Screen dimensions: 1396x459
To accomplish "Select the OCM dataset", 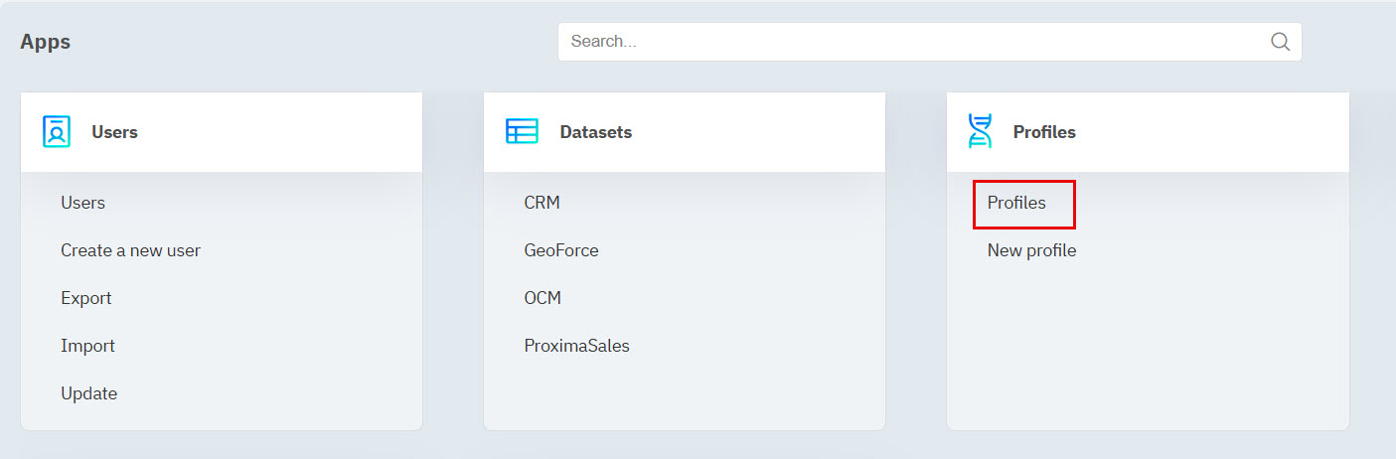I will coord(543,298).
